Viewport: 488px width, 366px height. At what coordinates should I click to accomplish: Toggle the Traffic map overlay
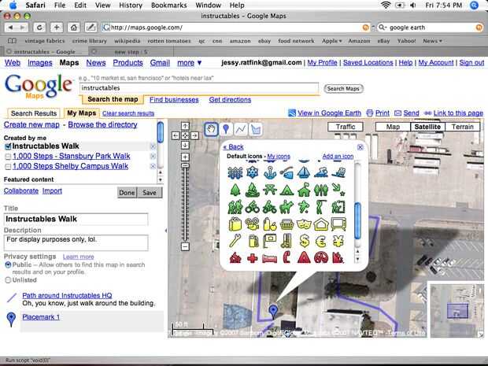[x=346, y=127]
